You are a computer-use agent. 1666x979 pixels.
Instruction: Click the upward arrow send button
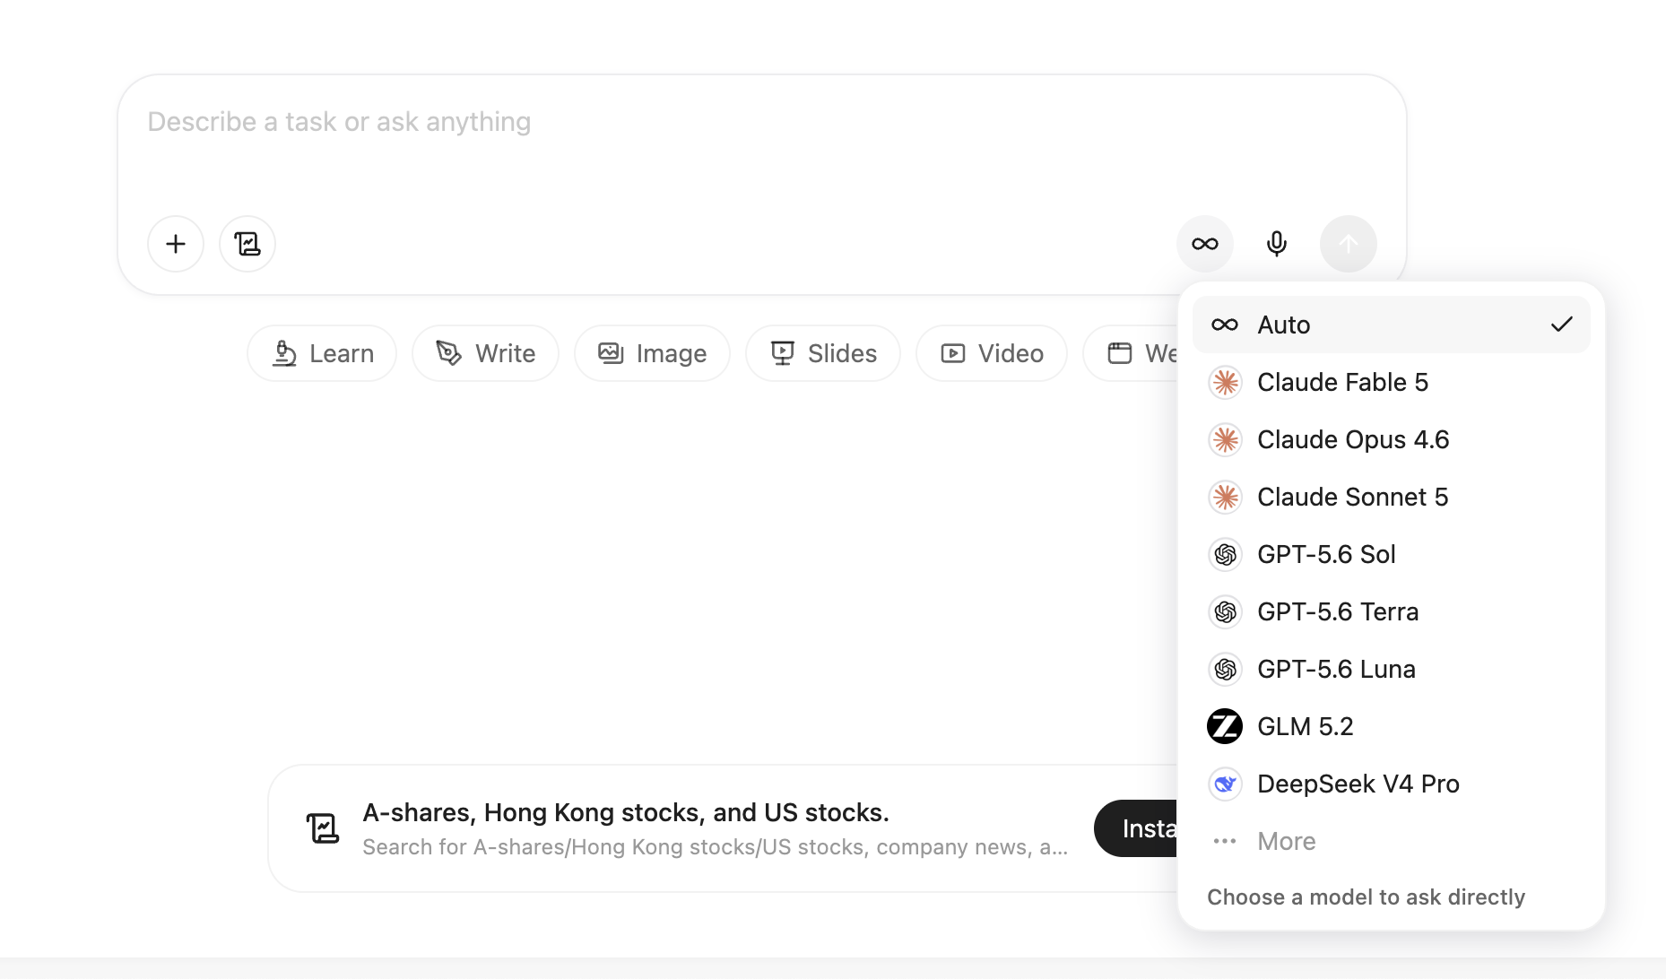(1349, 244)
